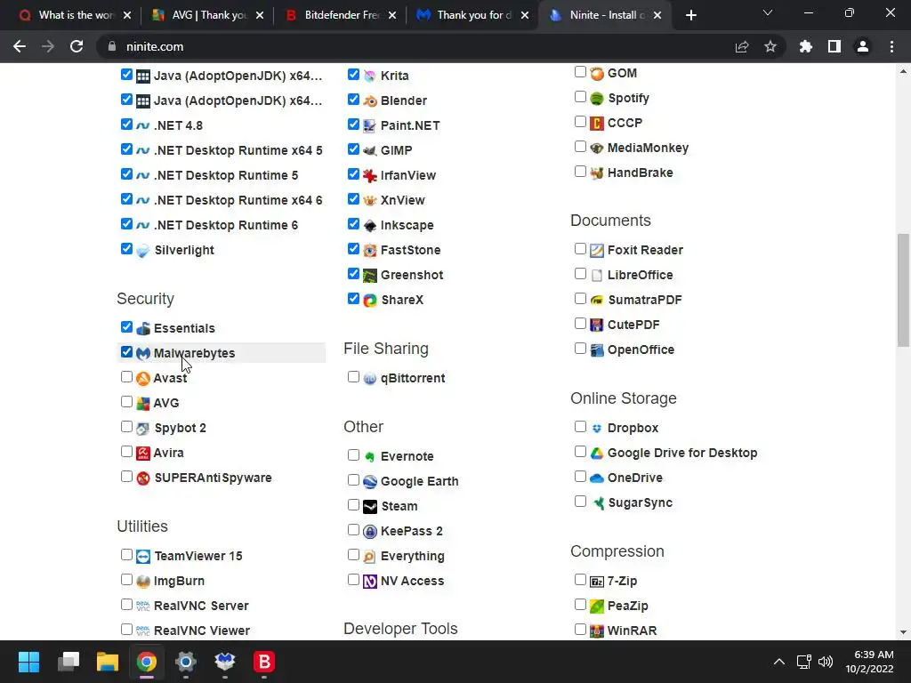
Task: Uncheck the Essentials checkbox
Action: coord(126,327)
